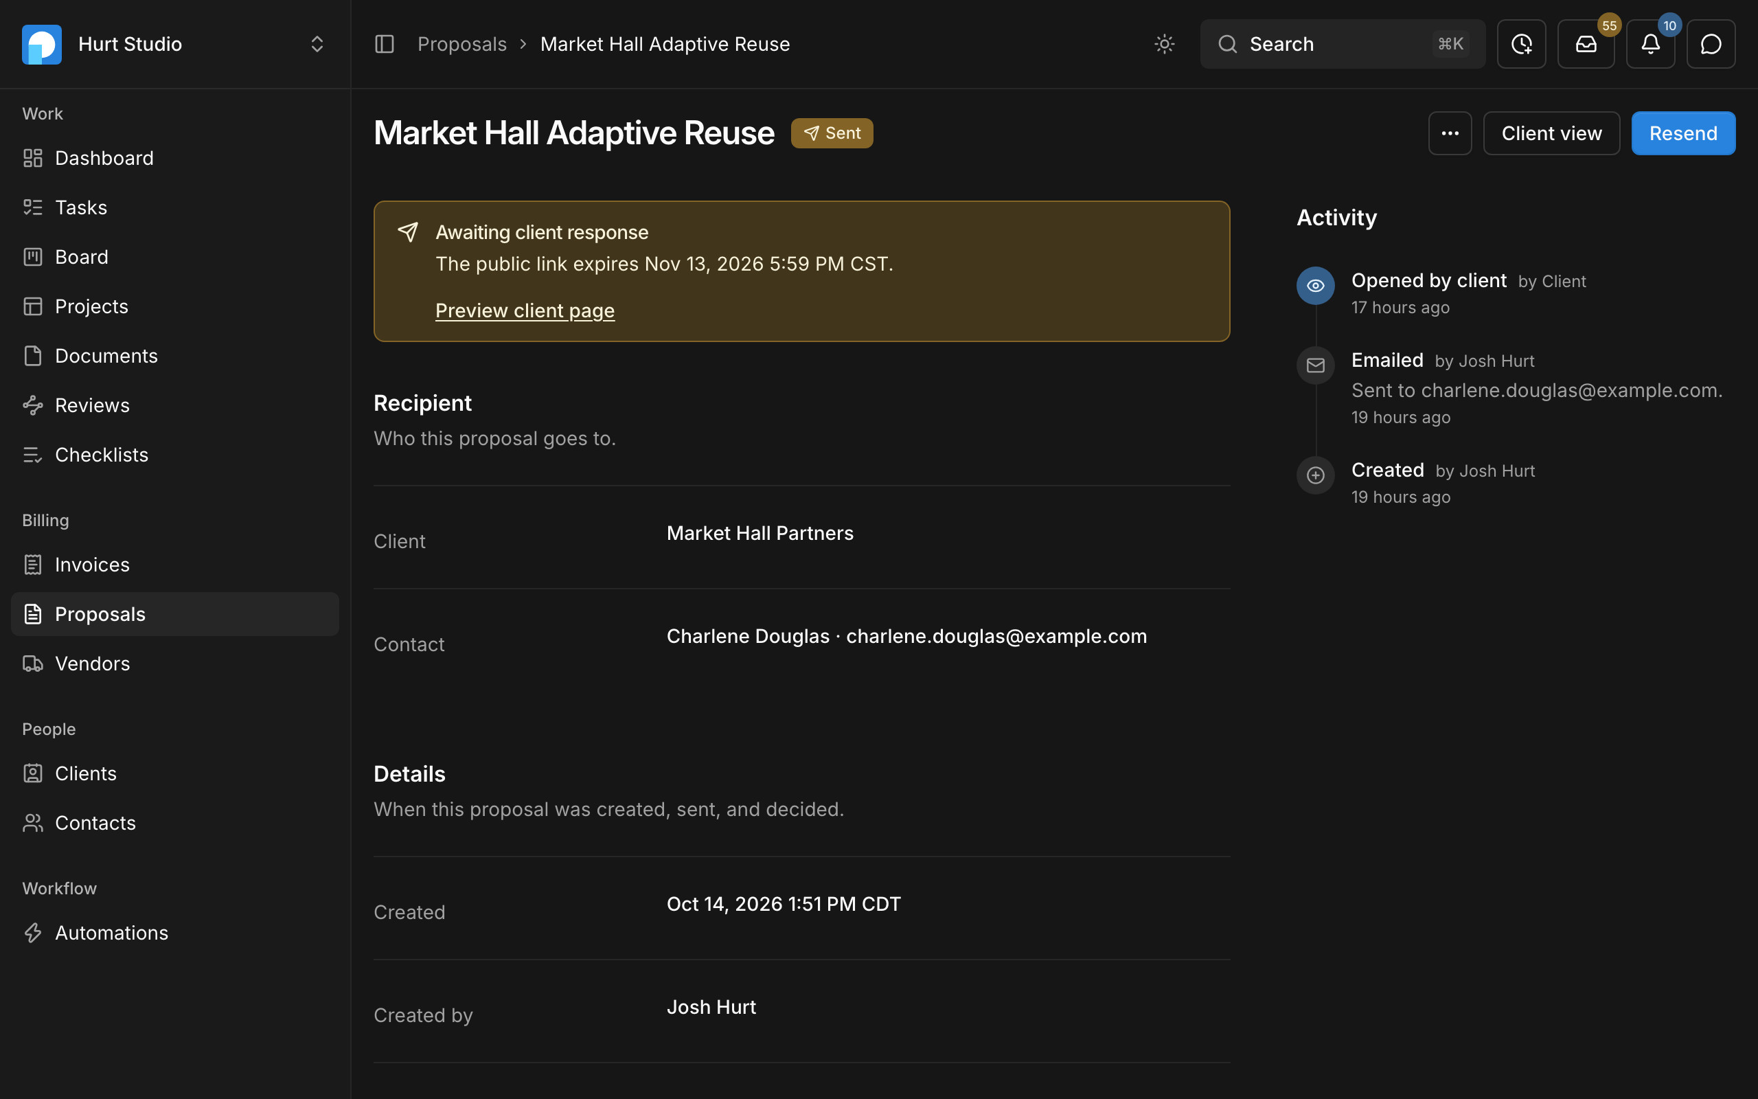Click the Client view button
The height and width of the screenshot is (1099, 1758).
(1551, 133)
